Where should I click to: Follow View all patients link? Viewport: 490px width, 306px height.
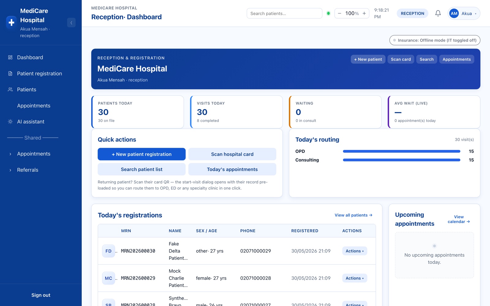click(x=353, y=215)
